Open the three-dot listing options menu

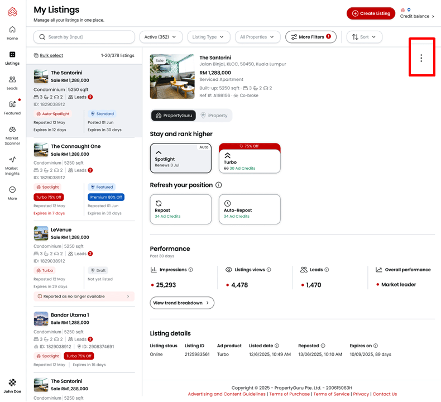pyautogui.click(x=421, y=58)
